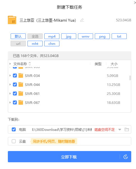This screenshot has width=136, height=169.
Task: Expand the SIVR-034 folder tree
Action: tap(10, 76)
